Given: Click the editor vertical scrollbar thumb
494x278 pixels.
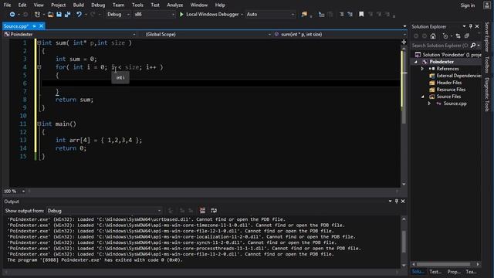Looking at the screenshot, I should point(404,87).
